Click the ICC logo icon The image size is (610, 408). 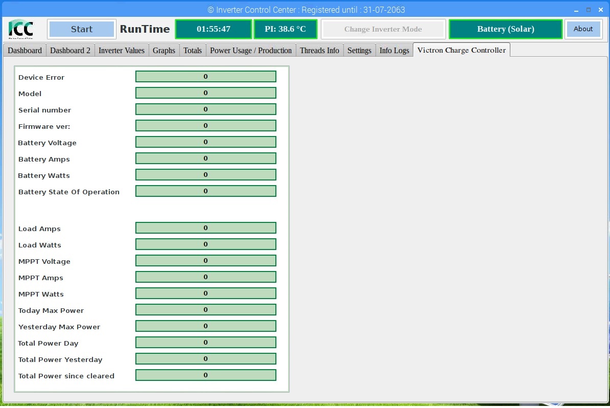tap(21, 29)
